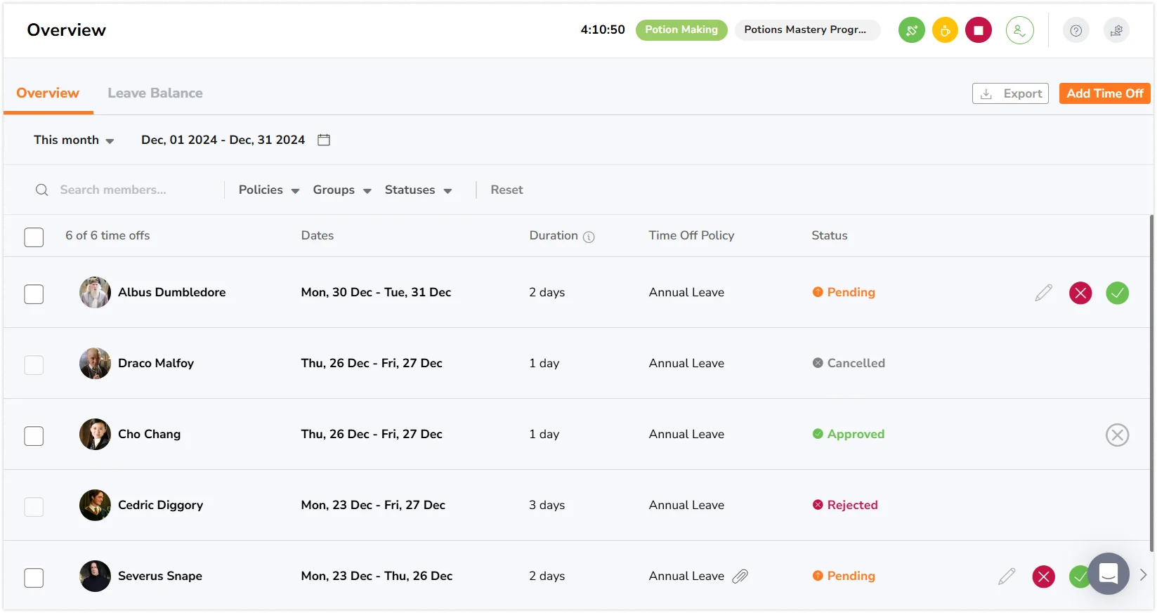Click the Severus Snape name
Viewport: 1157px width, 613px height.
pyautogui.click(x=160, y=576)
